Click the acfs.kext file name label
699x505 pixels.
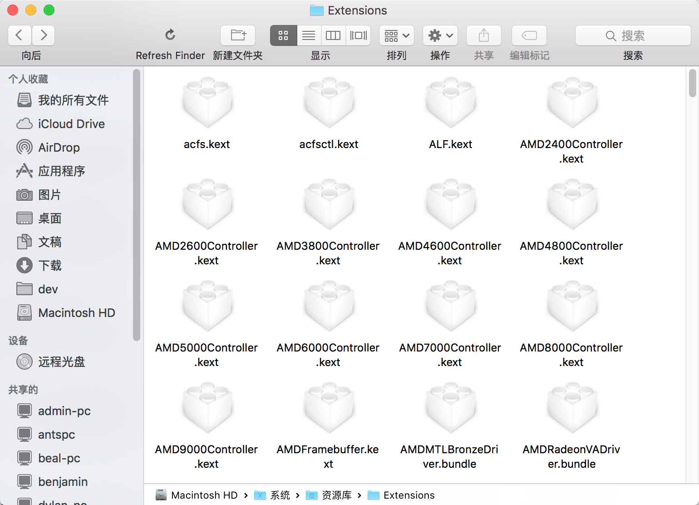(207, 144)
